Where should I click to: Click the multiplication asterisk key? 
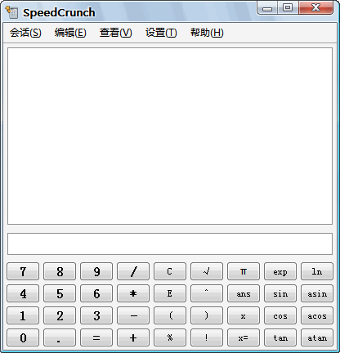pyautogui.click(x=133, y=293)
